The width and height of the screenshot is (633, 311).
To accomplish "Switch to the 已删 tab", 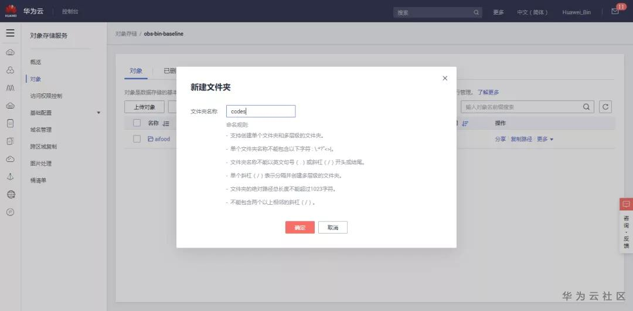I will pyautogui.click(x=169, y=71).
